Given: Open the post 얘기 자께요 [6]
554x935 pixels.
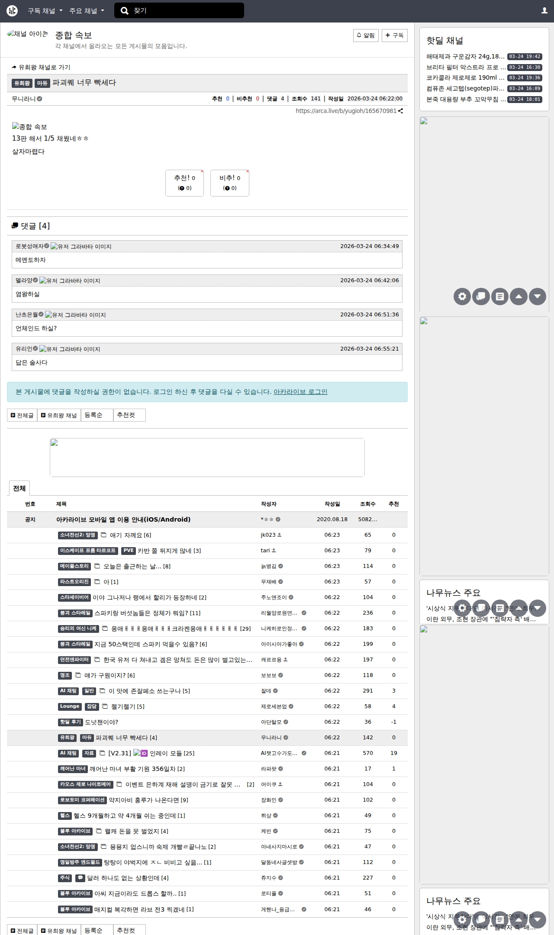Looking at the screenshot, I should tap(130, 535).
